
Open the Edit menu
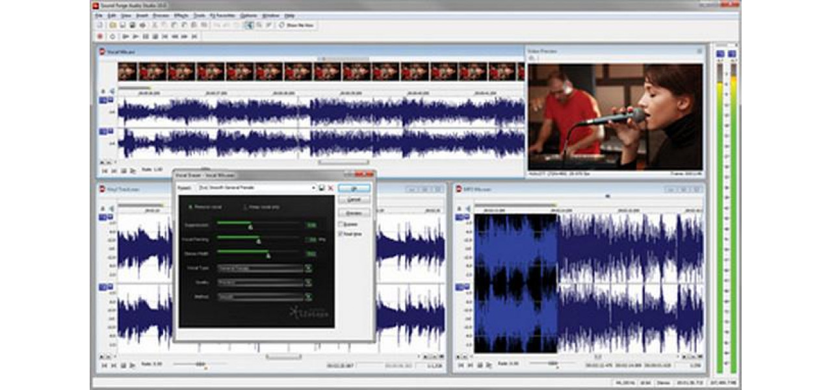(x=110, y=15)
